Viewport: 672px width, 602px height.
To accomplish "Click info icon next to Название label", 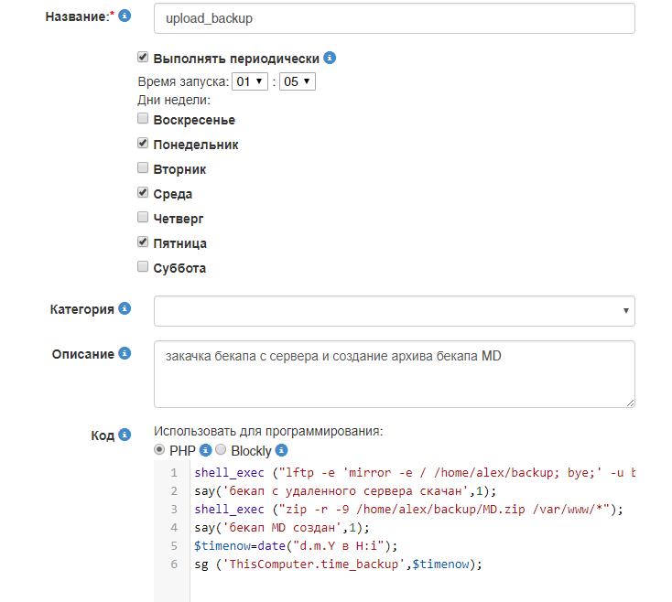I will point(125,16).
